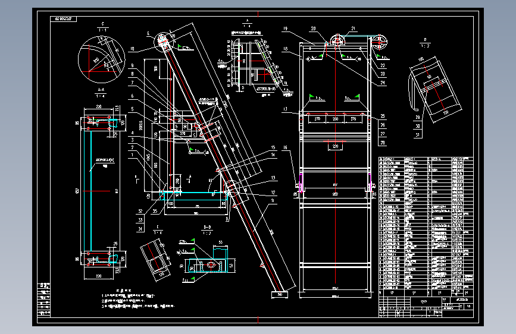Select part callout number 27
This screenshot has width=516, height=334.
pos(383,134)
